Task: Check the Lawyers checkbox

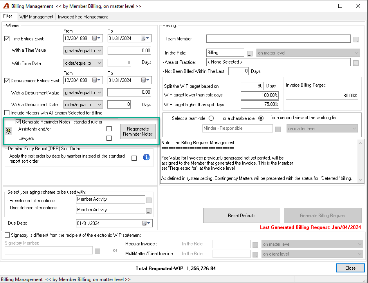Action: click(109, 138)
